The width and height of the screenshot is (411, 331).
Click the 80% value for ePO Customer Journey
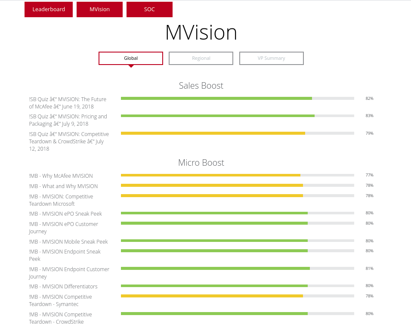tap(369, 223)
